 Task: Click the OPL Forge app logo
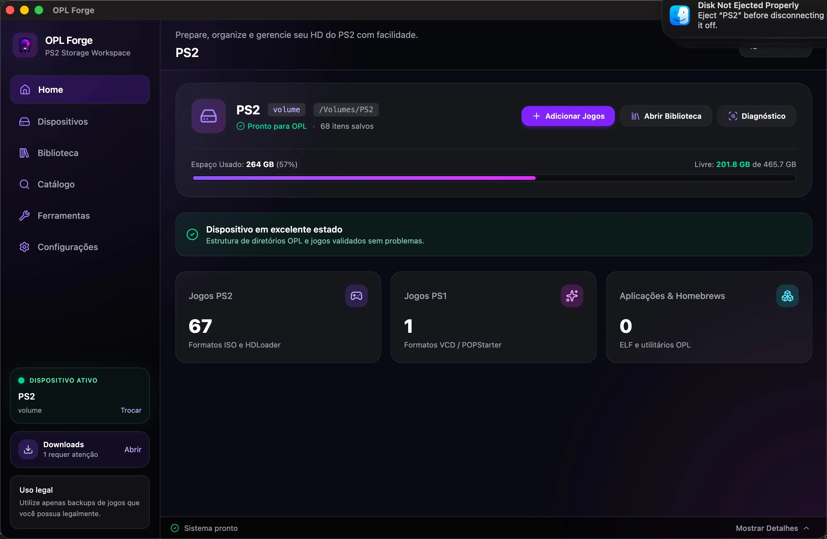pos(25,45)
